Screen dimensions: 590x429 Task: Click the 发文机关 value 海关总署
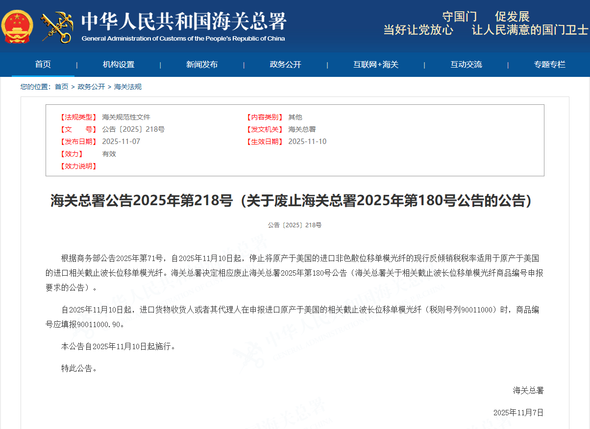click(302, 129)
